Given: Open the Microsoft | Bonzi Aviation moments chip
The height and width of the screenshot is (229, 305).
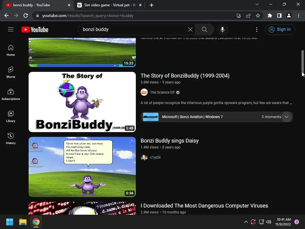Looking at the screenshot, I should pos(217,117).
